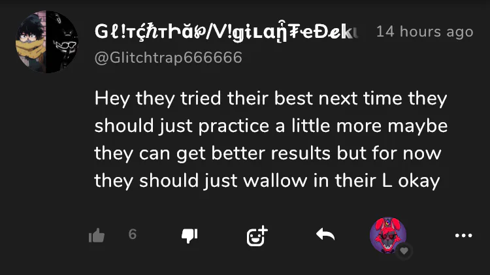Open commenter's split-face profile picture

[47, 42]
